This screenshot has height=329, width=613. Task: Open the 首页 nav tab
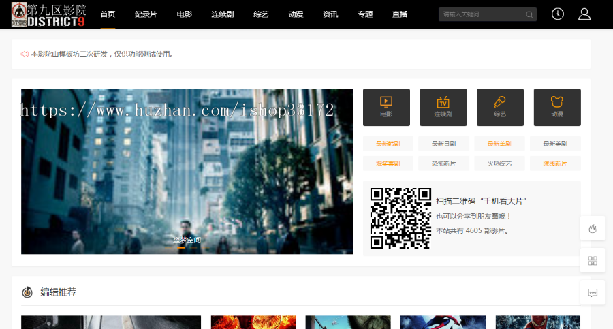(108, 14)
